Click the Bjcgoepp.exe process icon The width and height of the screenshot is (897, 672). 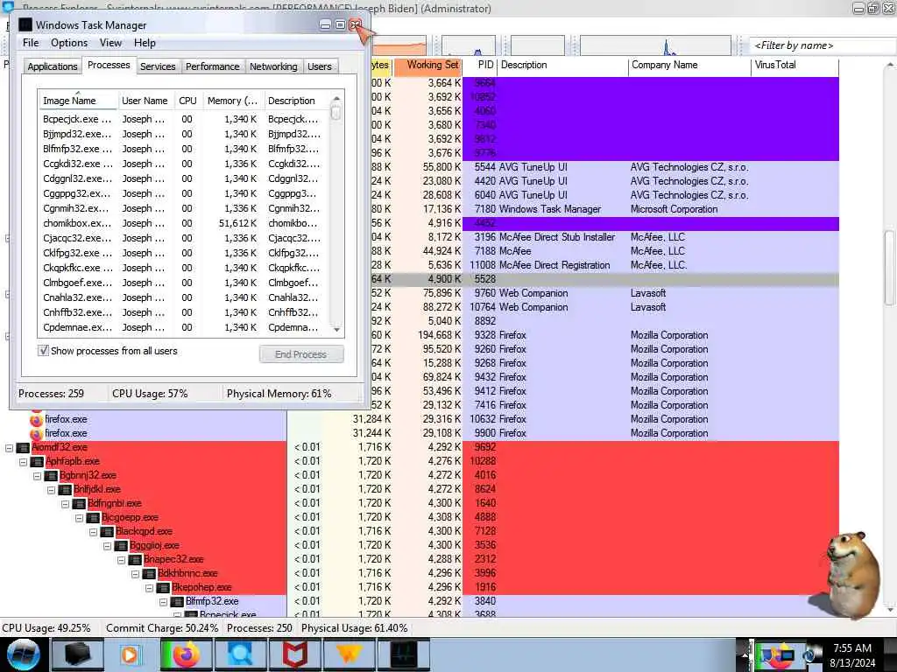click(93, 517)
